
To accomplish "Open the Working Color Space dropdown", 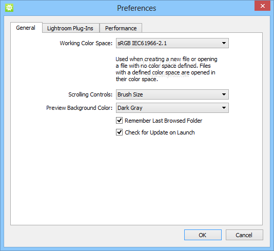I will [172, 43].
